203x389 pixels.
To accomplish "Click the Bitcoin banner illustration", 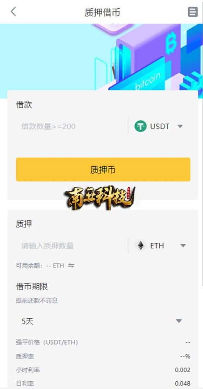I will 101,57.
